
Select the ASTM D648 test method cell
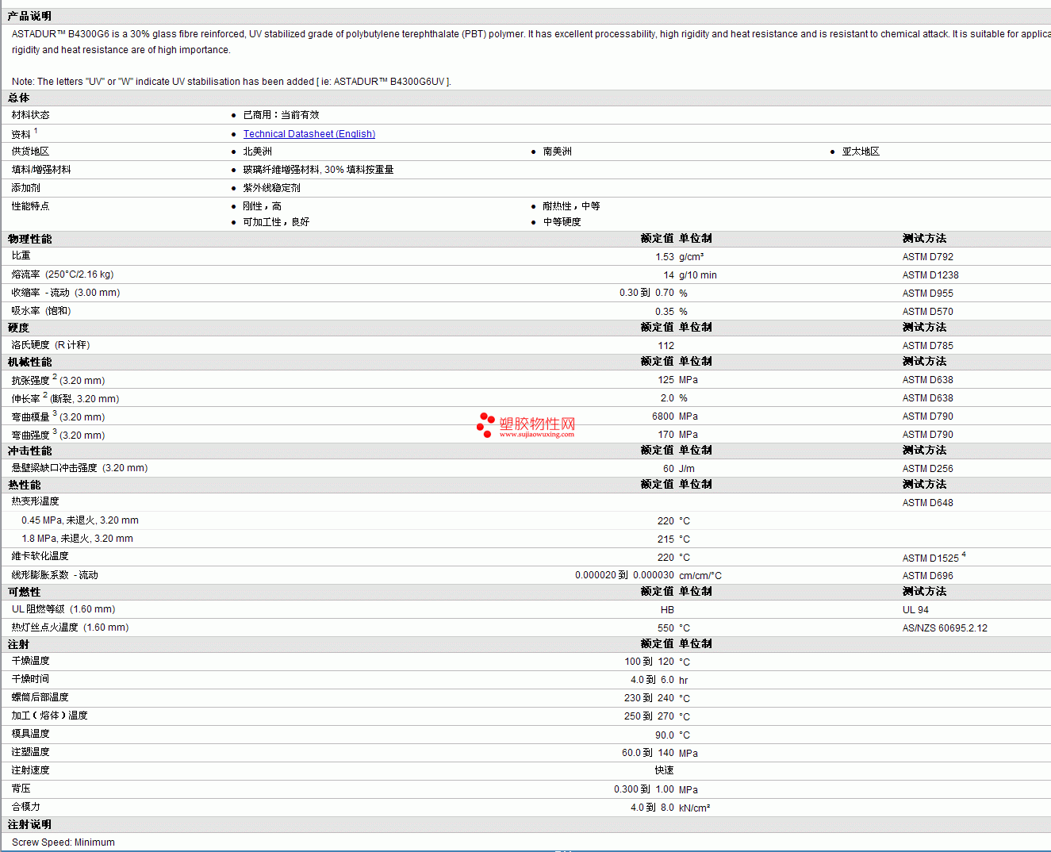tap(928, 503)
